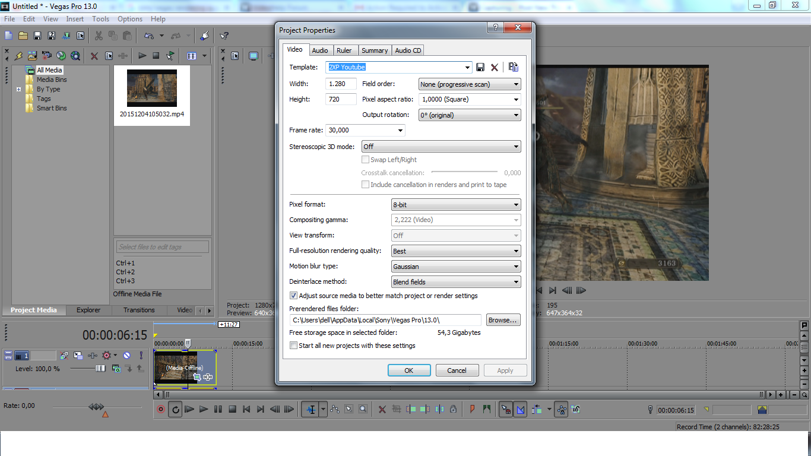Click the track mute icon
The height and width of the screenshot is (456, 811).
coord(126,356)
